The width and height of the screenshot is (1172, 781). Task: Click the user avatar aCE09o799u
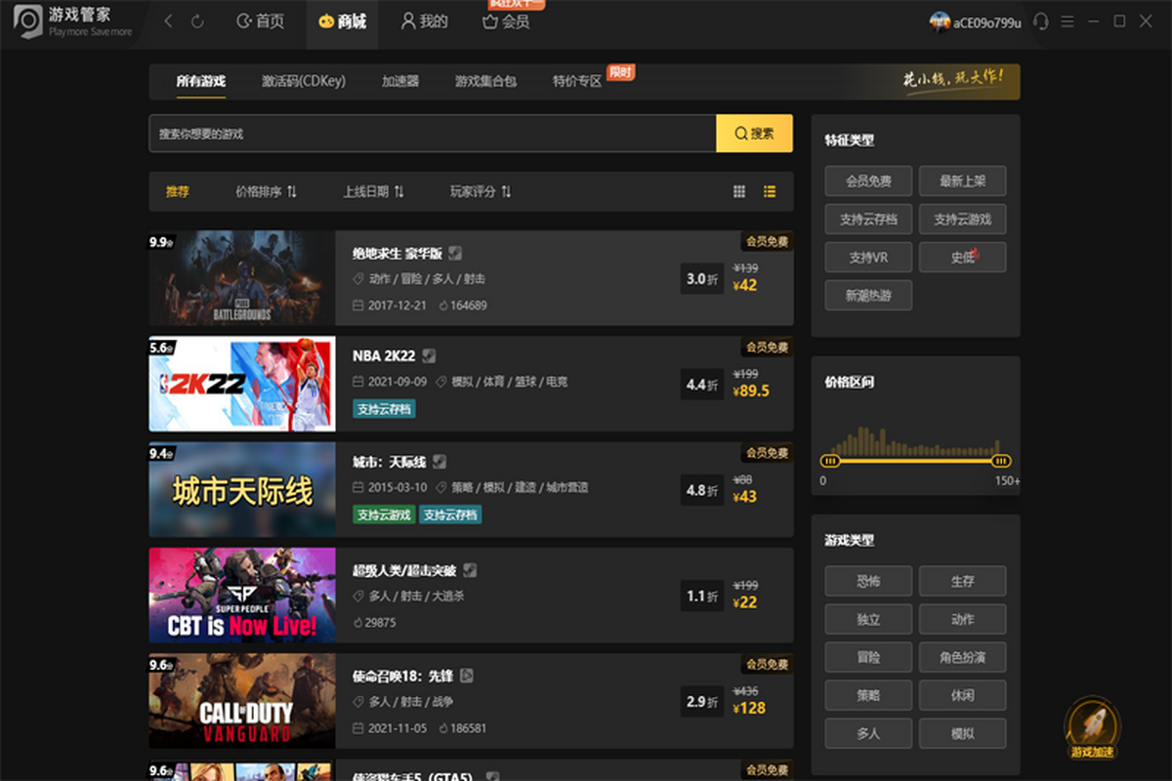[940, 21]
